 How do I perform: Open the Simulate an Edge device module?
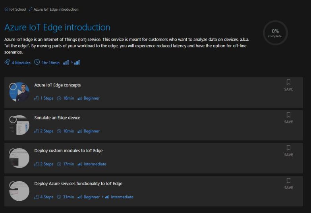click(x=57, y=118)
